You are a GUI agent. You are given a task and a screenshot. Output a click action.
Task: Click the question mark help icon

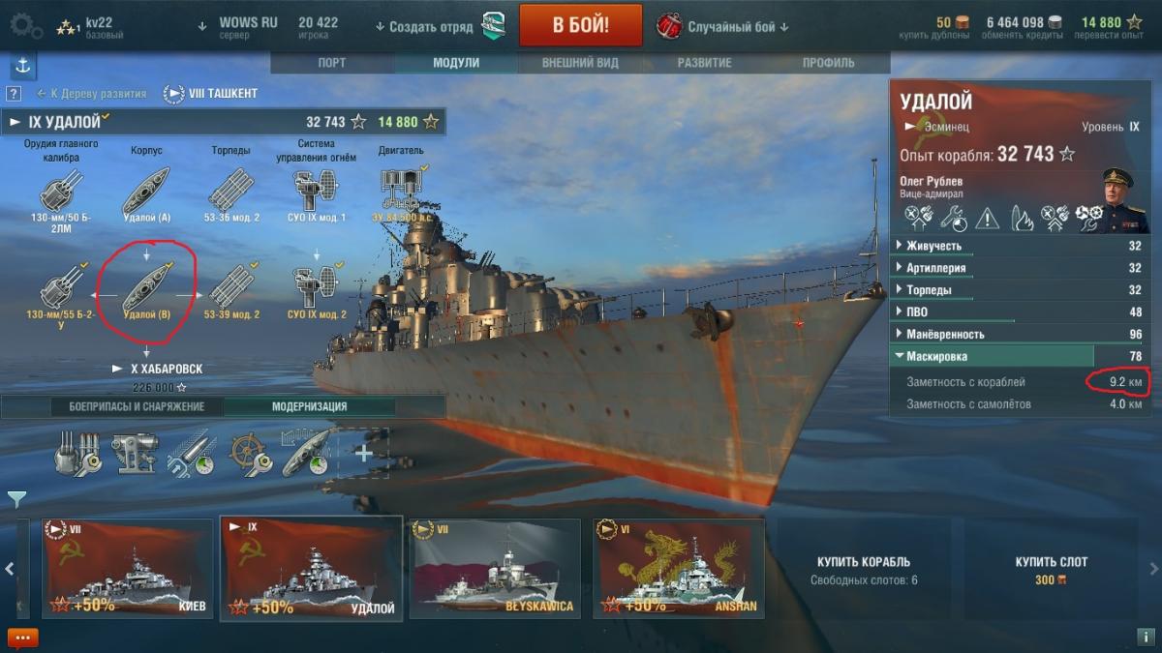[14, 94]
